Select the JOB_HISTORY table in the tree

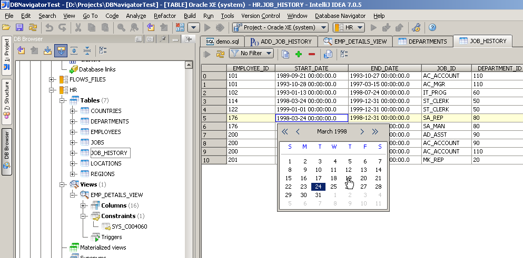109,153
